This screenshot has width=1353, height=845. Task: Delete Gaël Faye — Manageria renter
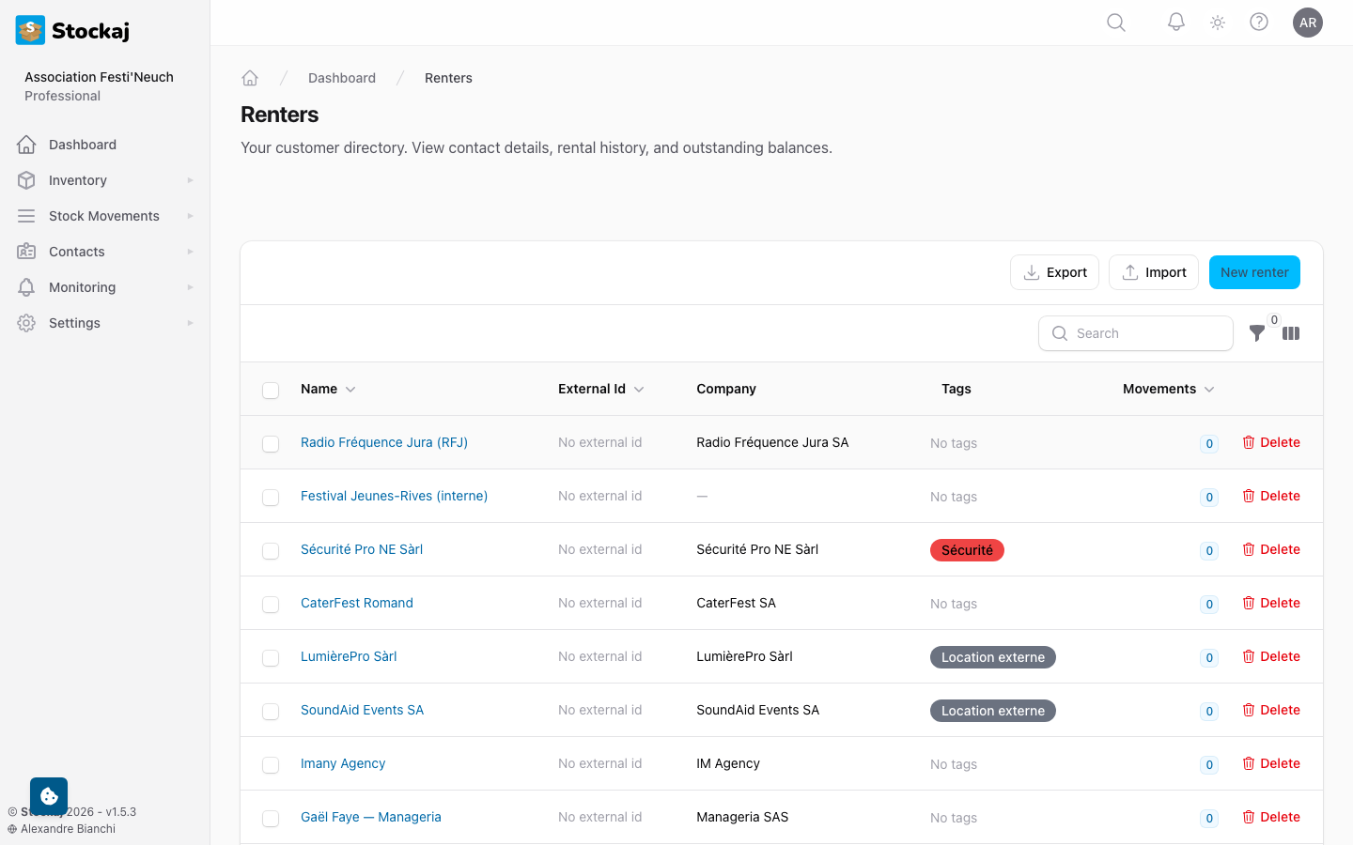1271,817
